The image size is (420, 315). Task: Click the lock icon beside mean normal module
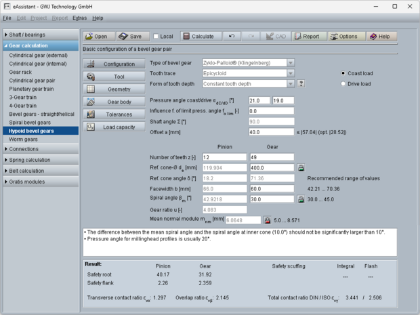pos(268,220)
